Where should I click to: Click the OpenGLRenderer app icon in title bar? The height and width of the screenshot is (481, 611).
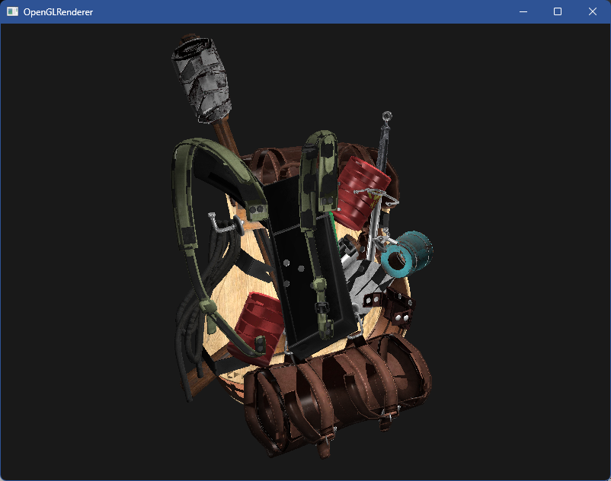coord(12,11)
